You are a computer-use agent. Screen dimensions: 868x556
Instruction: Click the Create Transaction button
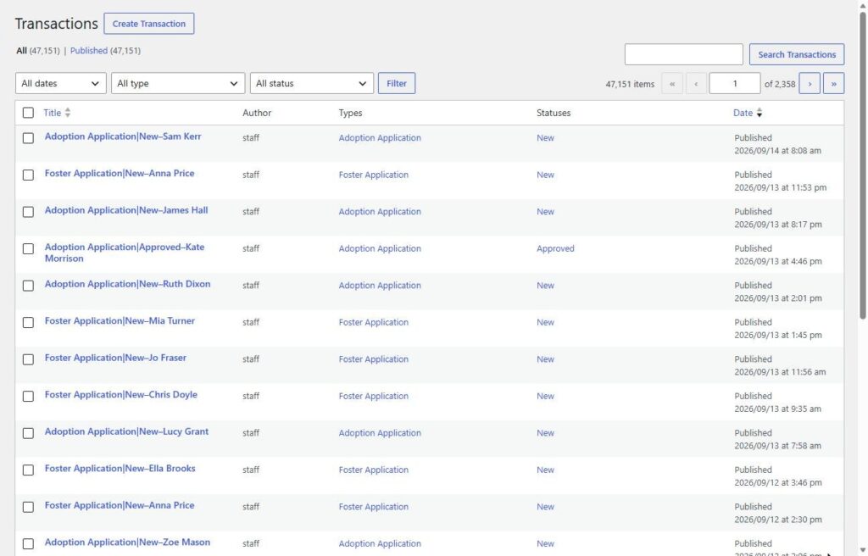coord(149,24)
